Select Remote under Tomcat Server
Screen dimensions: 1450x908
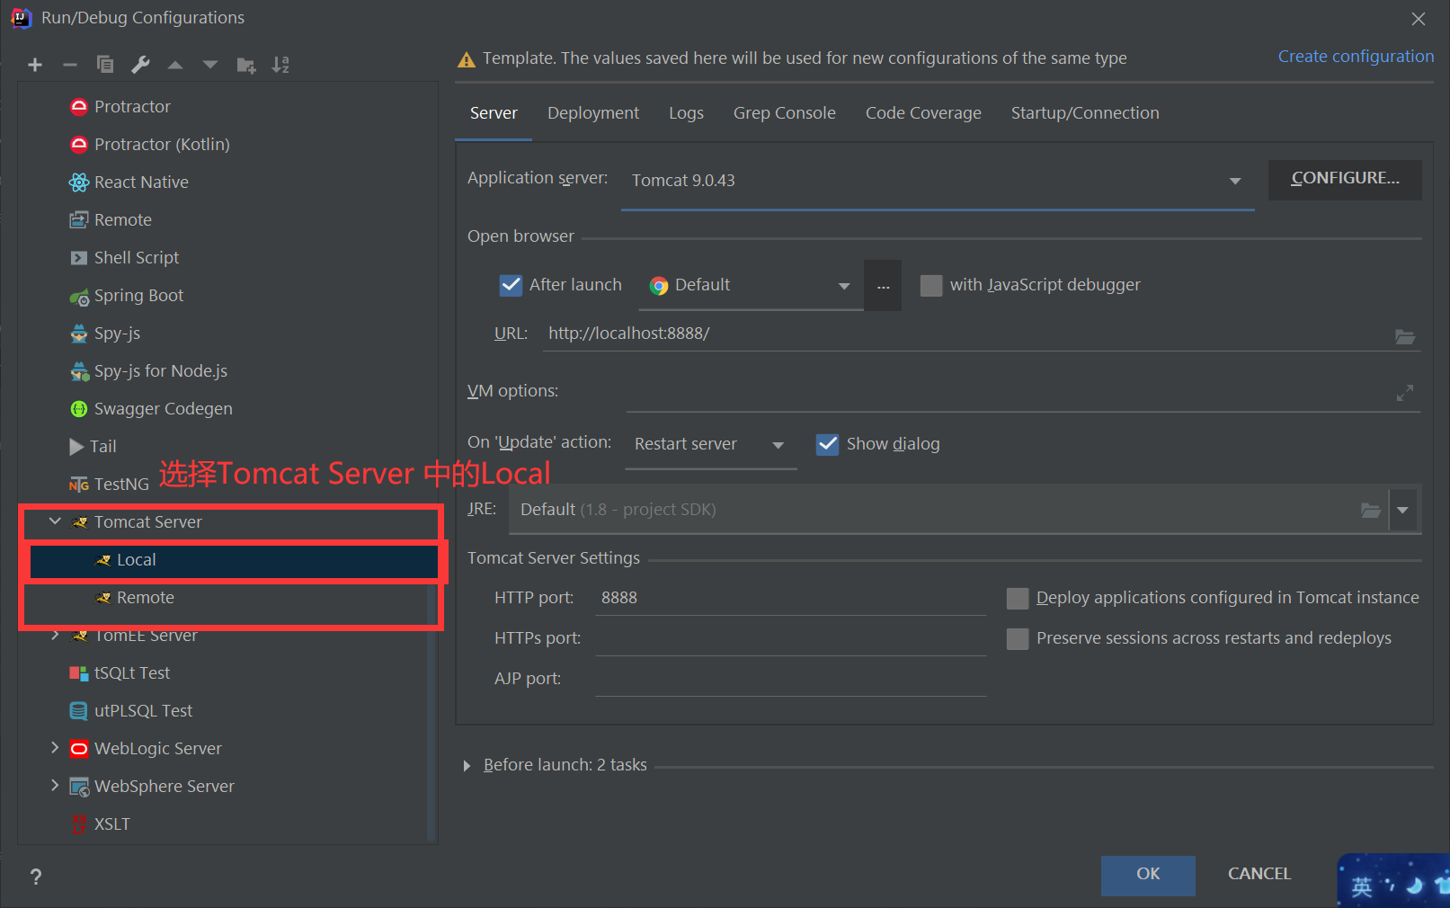coord(234,599)
